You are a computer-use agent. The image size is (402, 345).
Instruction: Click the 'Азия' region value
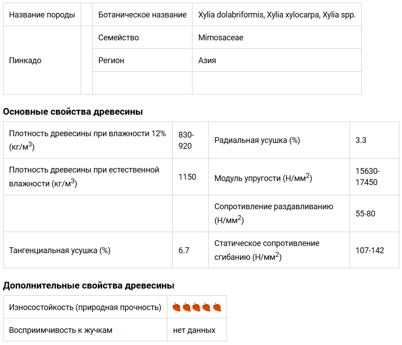click(x=207, y=60)
